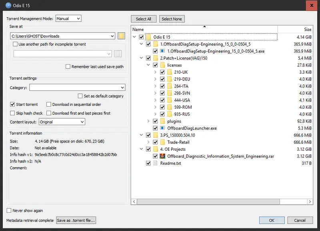Click the 935-RUS folder icon
This screenshot has width=320, height=231.
tap(169, 114)
